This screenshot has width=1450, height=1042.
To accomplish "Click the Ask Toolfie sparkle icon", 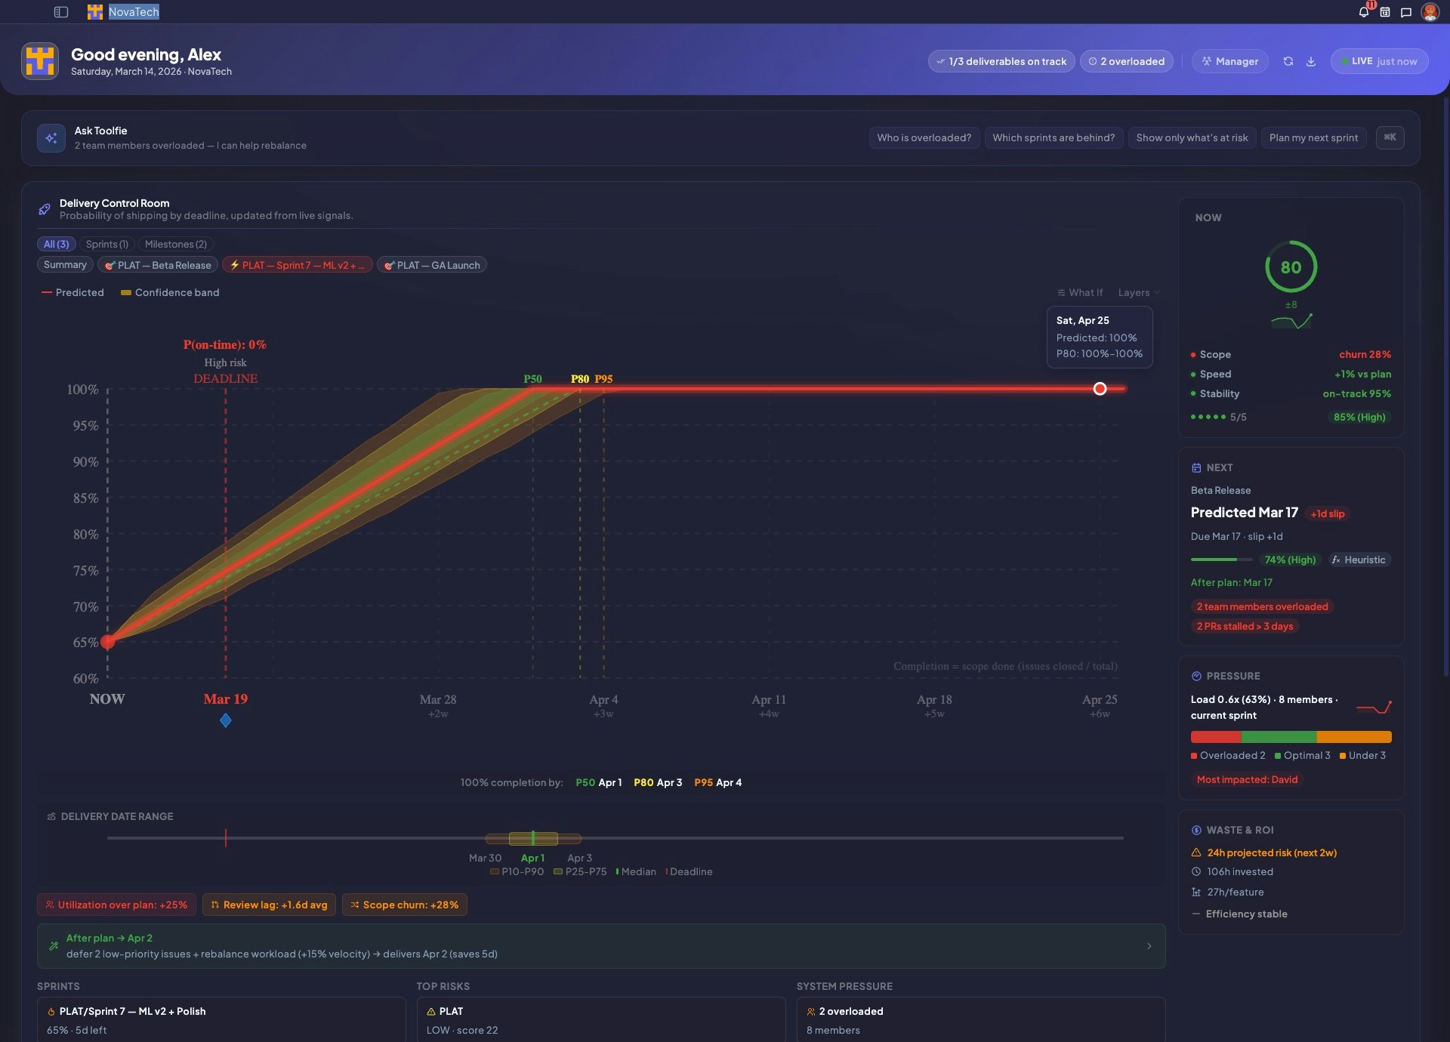I will (51, 138).
